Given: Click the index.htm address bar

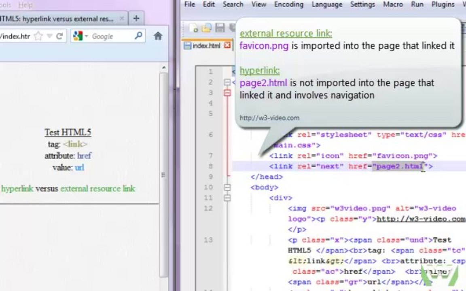Looking at the screenshot, I should 16,36.
